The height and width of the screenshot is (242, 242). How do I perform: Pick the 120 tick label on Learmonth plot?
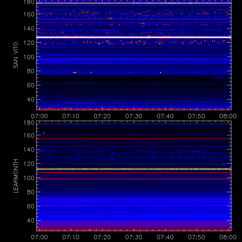[29, 164]
